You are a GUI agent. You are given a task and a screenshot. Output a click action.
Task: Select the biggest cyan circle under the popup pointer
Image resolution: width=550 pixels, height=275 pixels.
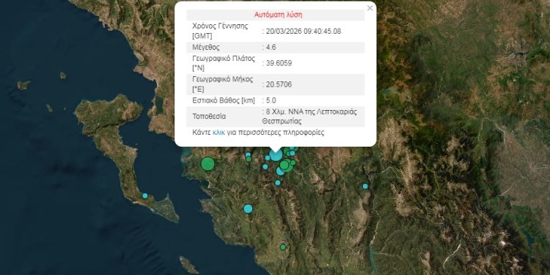click(276, 155)
